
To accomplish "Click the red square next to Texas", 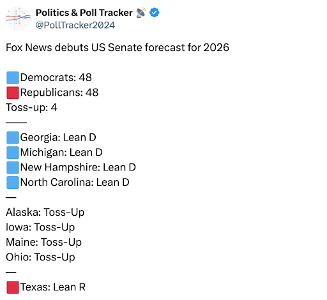I will [13, 287].
